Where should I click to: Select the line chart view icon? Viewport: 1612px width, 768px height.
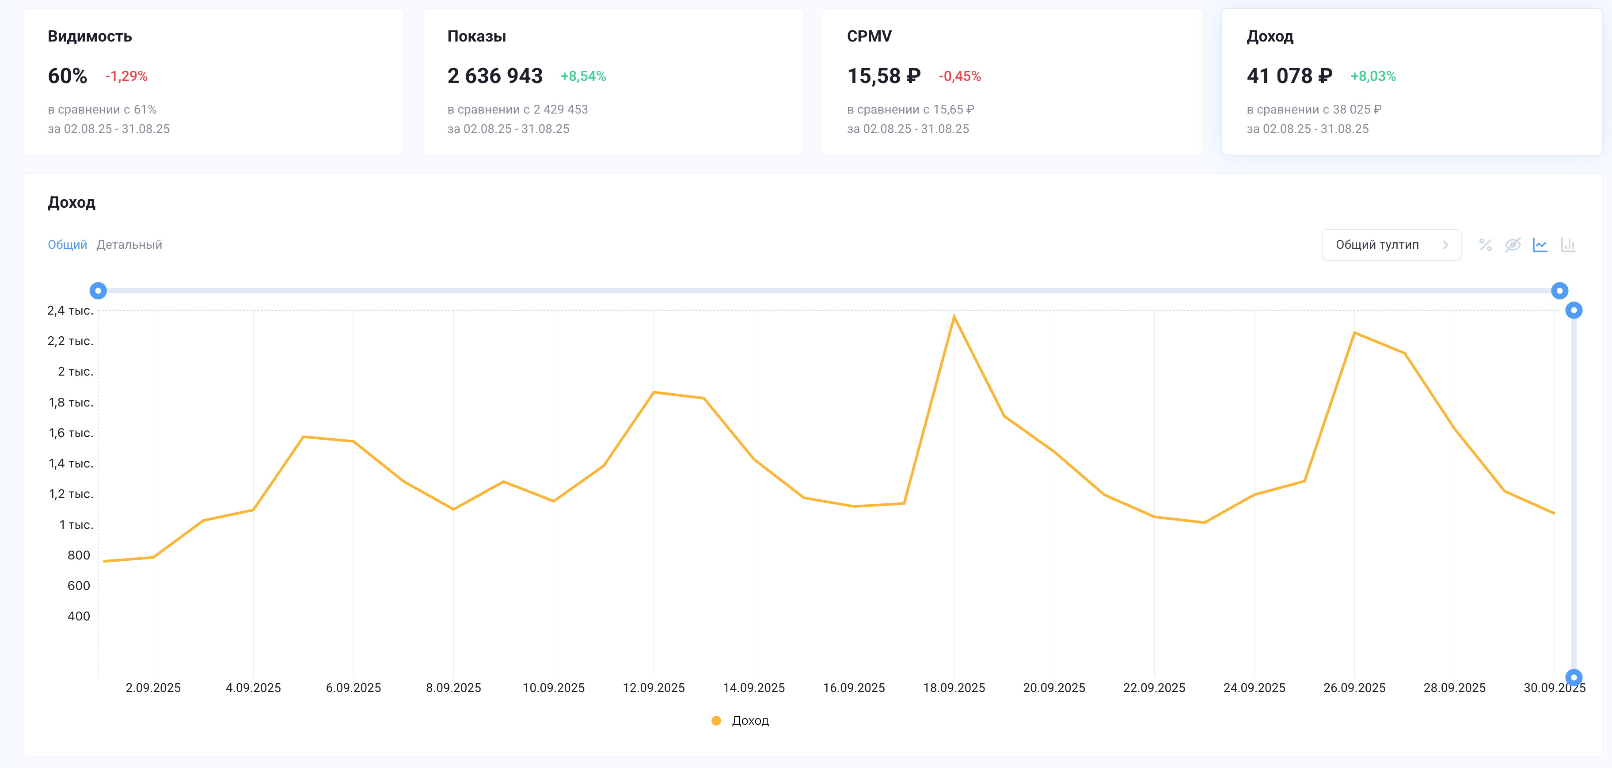point(1540,245)
